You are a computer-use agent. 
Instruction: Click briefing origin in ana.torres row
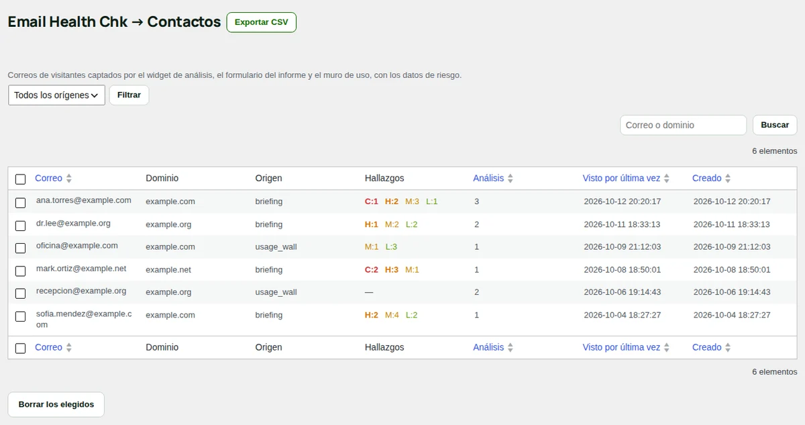click(269, 201)
